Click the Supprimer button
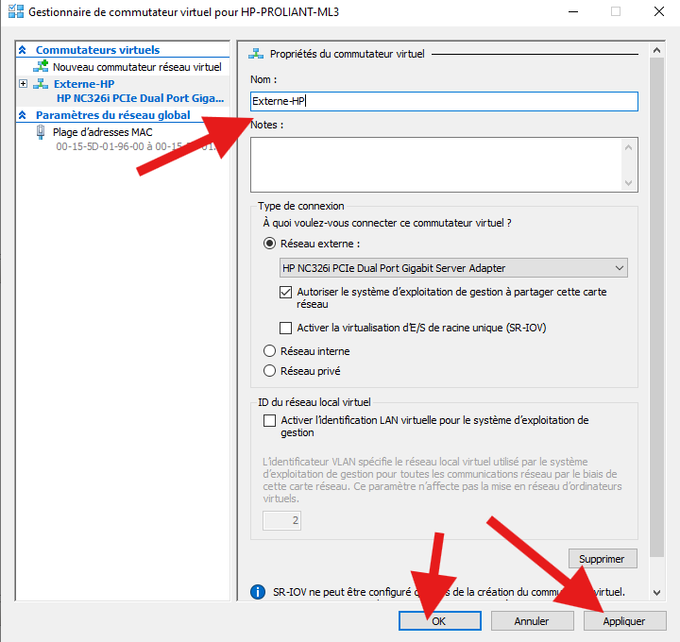The width and height of the screenshot is (680, 642). [603, 559]
